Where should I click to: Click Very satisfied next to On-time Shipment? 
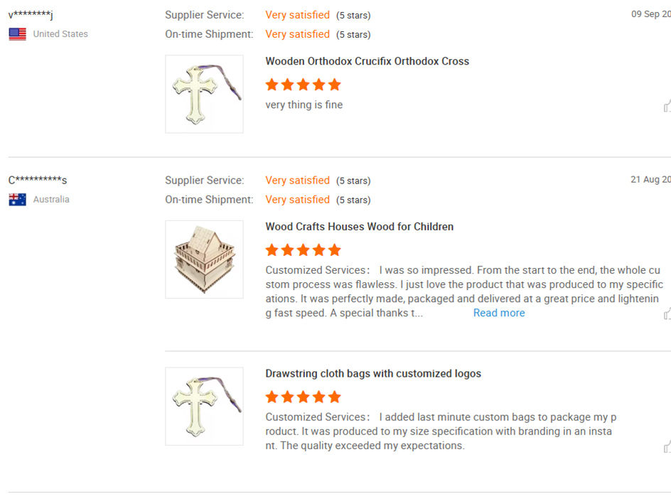[297, 34]
